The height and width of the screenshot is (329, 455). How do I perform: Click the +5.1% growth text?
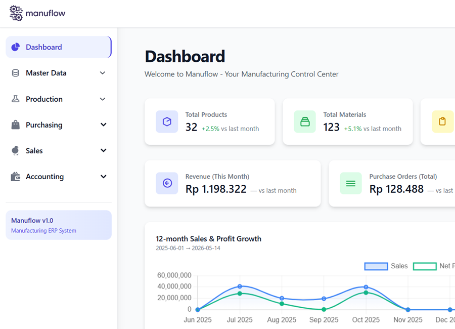(353, 129)
